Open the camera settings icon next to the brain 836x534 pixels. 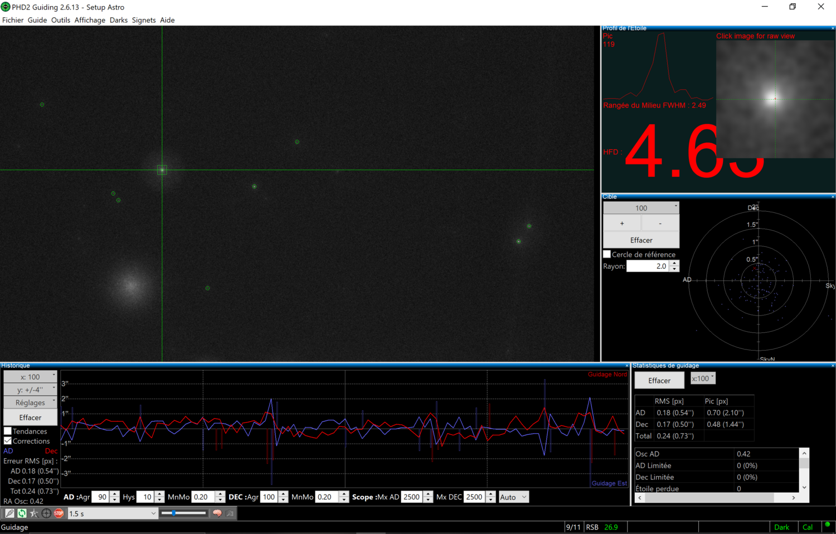click(230, 513)
